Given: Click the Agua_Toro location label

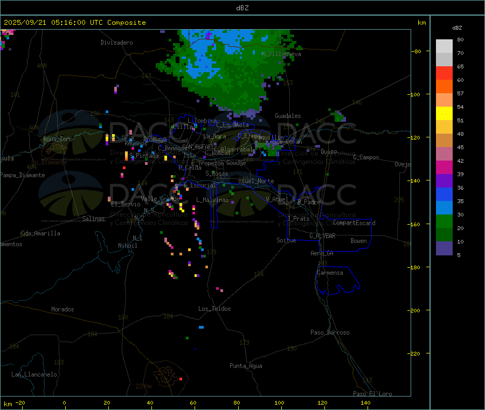Looking at the screenshot, I should point(58,139).
